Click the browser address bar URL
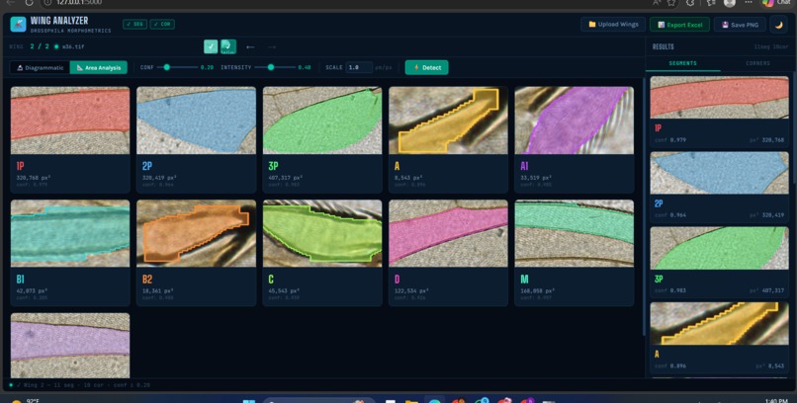 coord(79,3)
